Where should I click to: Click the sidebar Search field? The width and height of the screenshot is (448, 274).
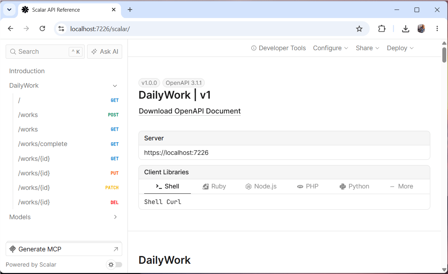pos(45,52)
